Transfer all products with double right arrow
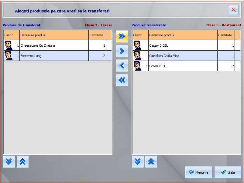Viewport: 244px width, 183px height. pyautogui.click(x=122, y=36)
